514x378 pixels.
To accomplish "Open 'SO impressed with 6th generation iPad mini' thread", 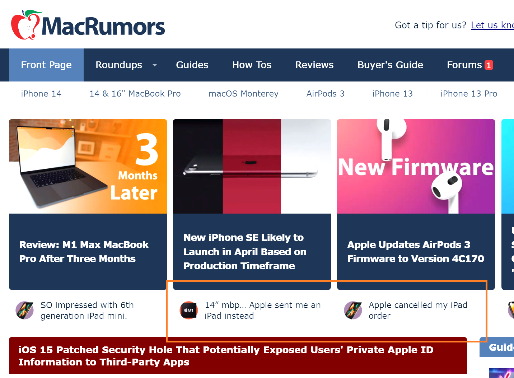I will [x=87, y=310].
